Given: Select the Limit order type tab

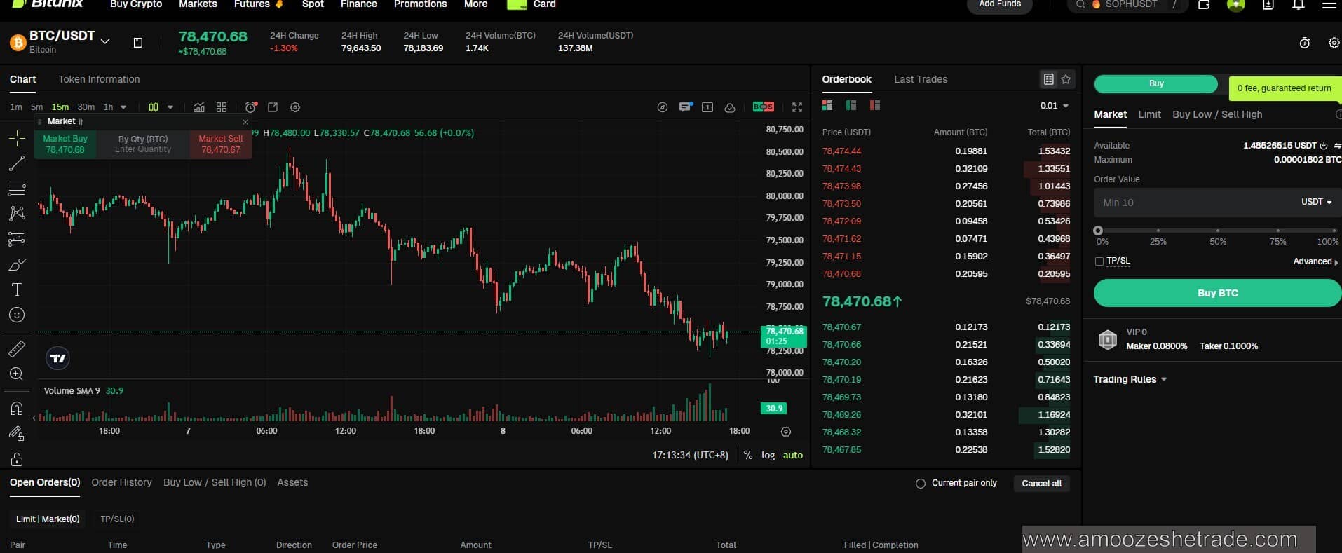Looking at the screenshot, I should (x=1149, y=114).
